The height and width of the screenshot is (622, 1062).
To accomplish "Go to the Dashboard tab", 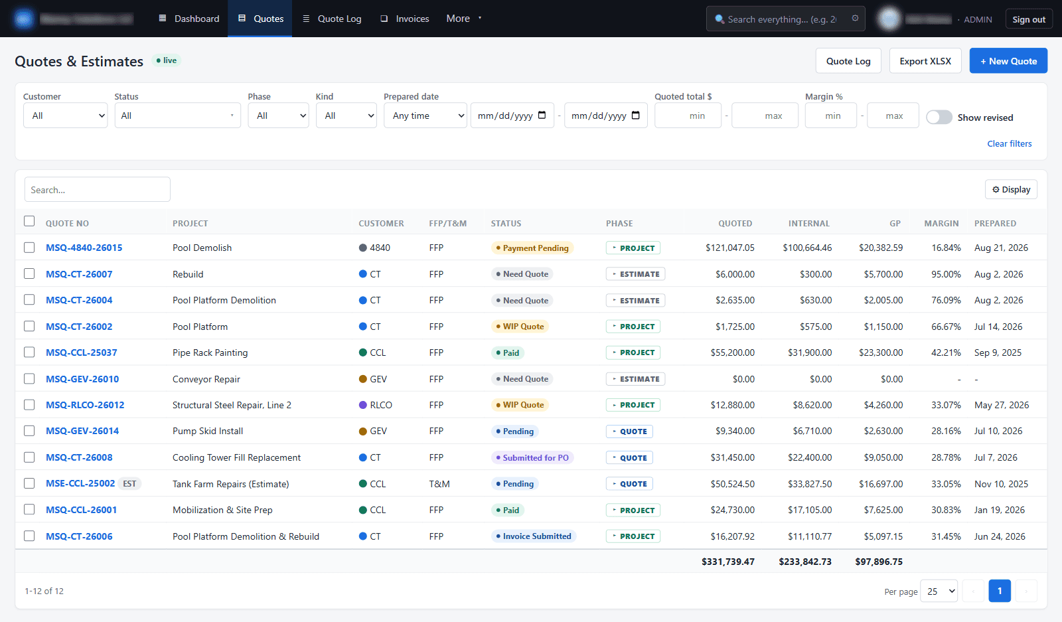I will tap(189, 19).
